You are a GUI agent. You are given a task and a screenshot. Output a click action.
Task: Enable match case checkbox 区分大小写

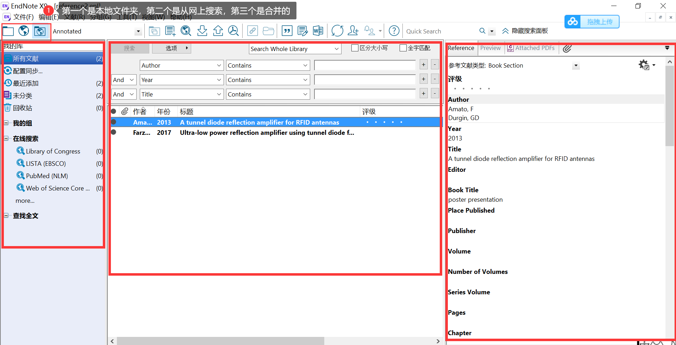[355, 48]
